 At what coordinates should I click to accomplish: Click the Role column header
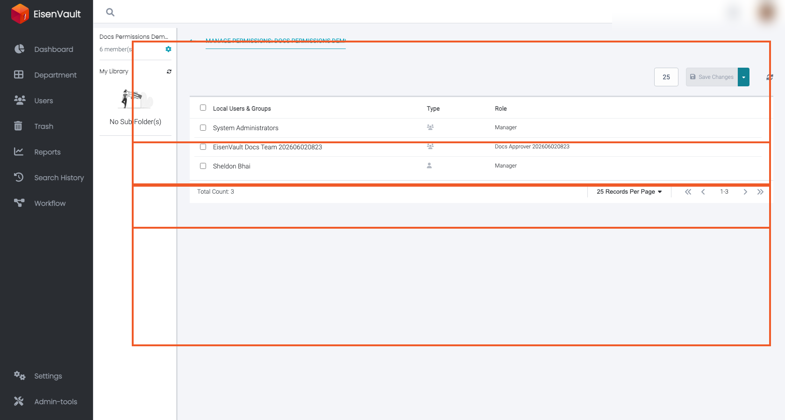coord(500,109)
